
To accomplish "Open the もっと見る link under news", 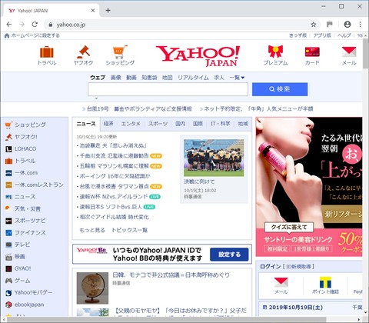I will 92,230.
